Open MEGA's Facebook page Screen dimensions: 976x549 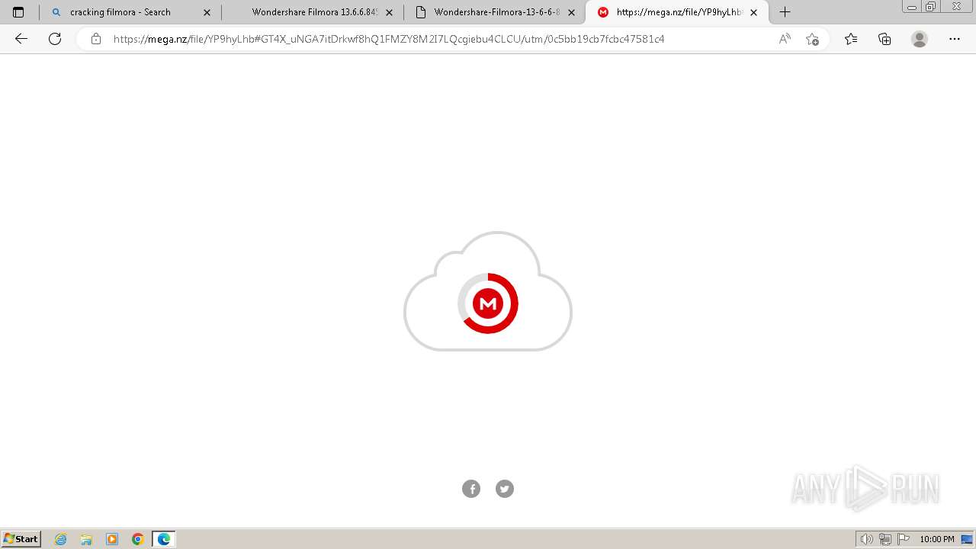pos(471,489)
